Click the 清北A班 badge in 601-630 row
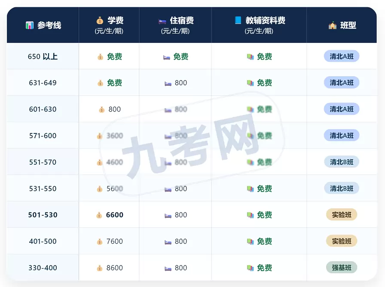 pos(342,109)
